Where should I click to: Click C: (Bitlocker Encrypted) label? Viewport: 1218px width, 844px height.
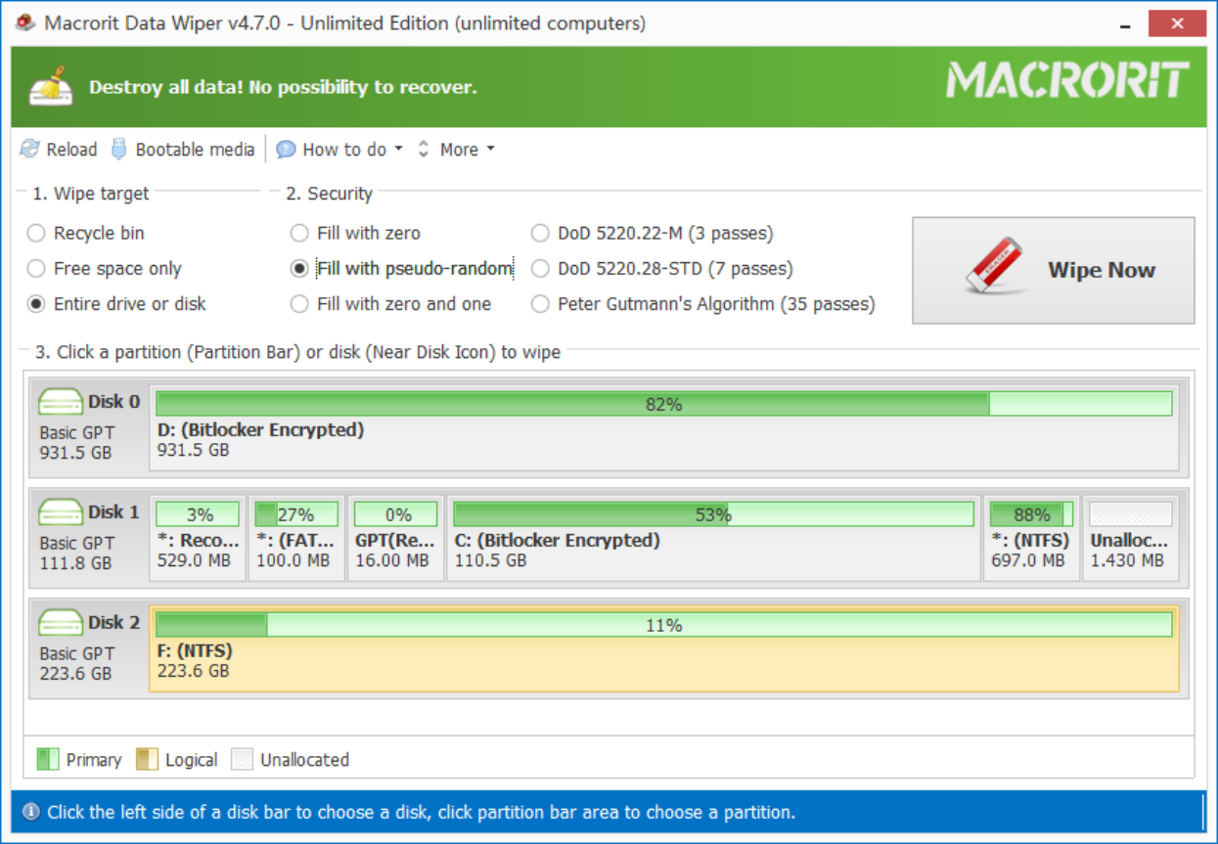coord(557,540)
